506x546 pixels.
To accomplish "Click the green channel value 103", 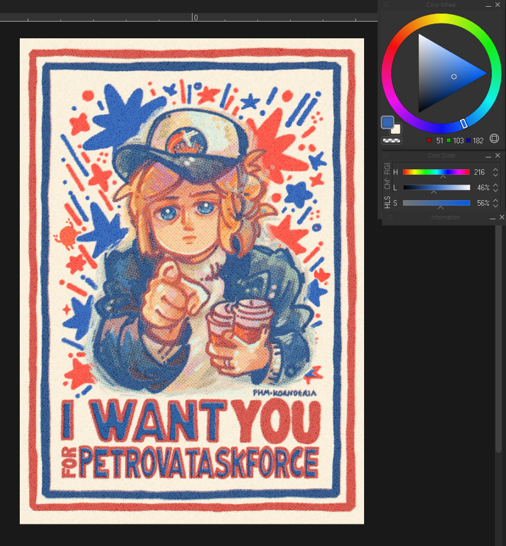I will click(458, 141).
